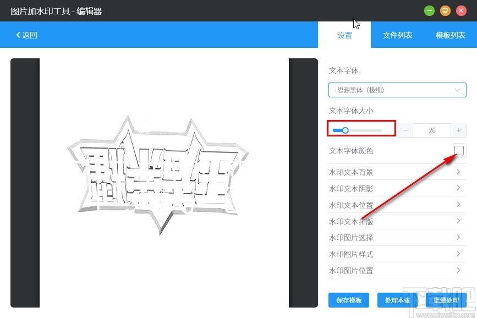Expand the 水印文本位置 section

coord(397,205)
